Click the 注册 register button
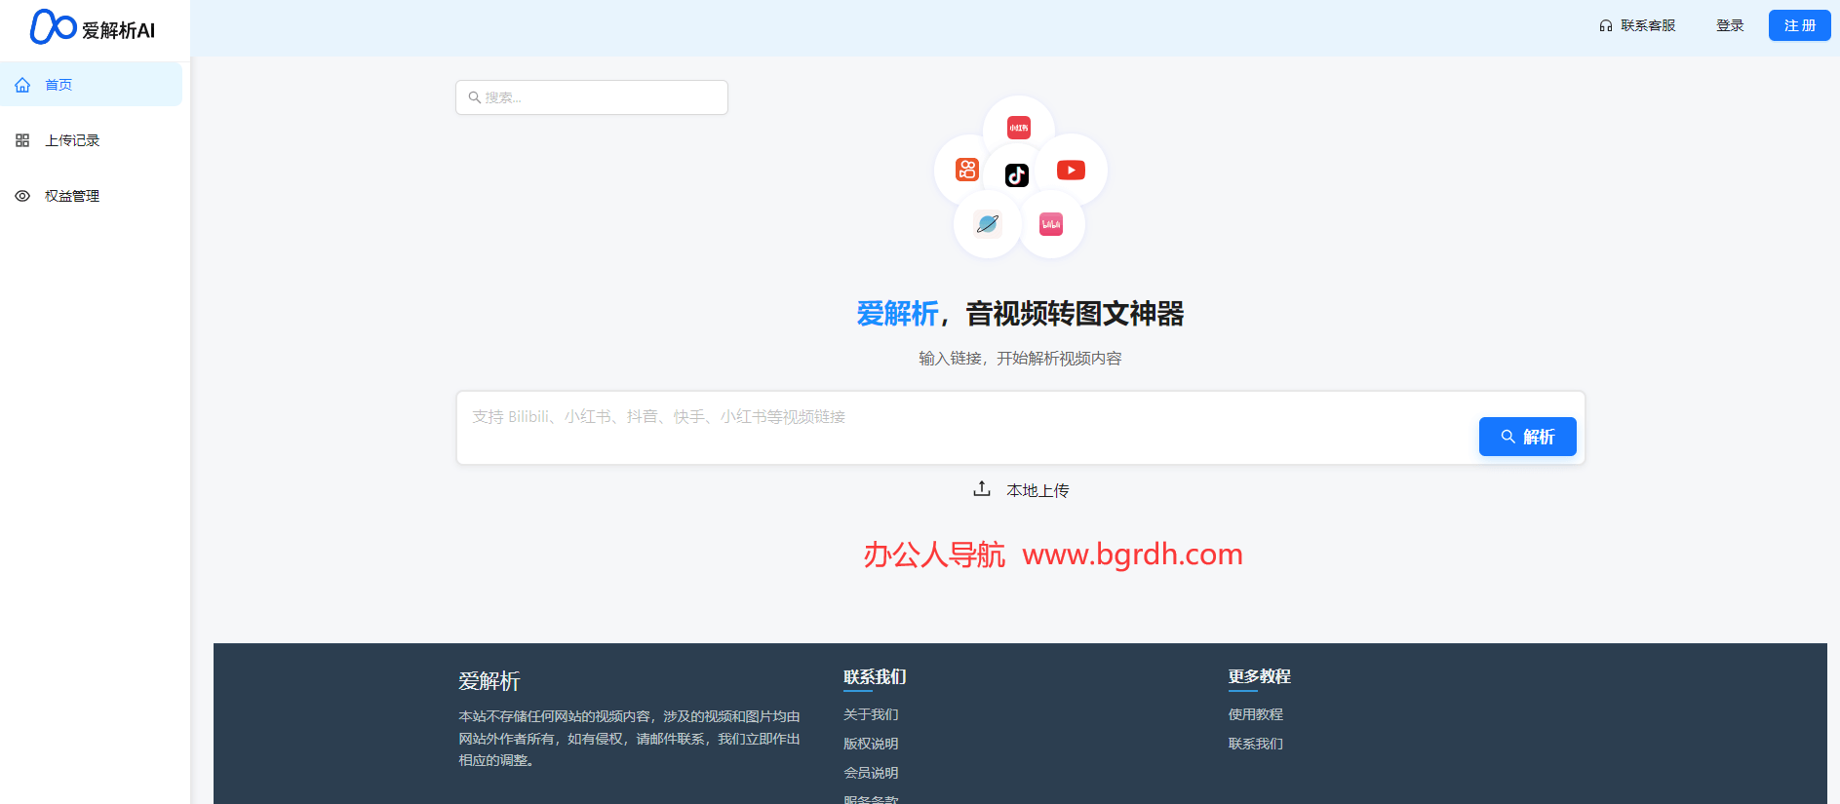Viewport: 1840px width, 804px height. 1799,25
